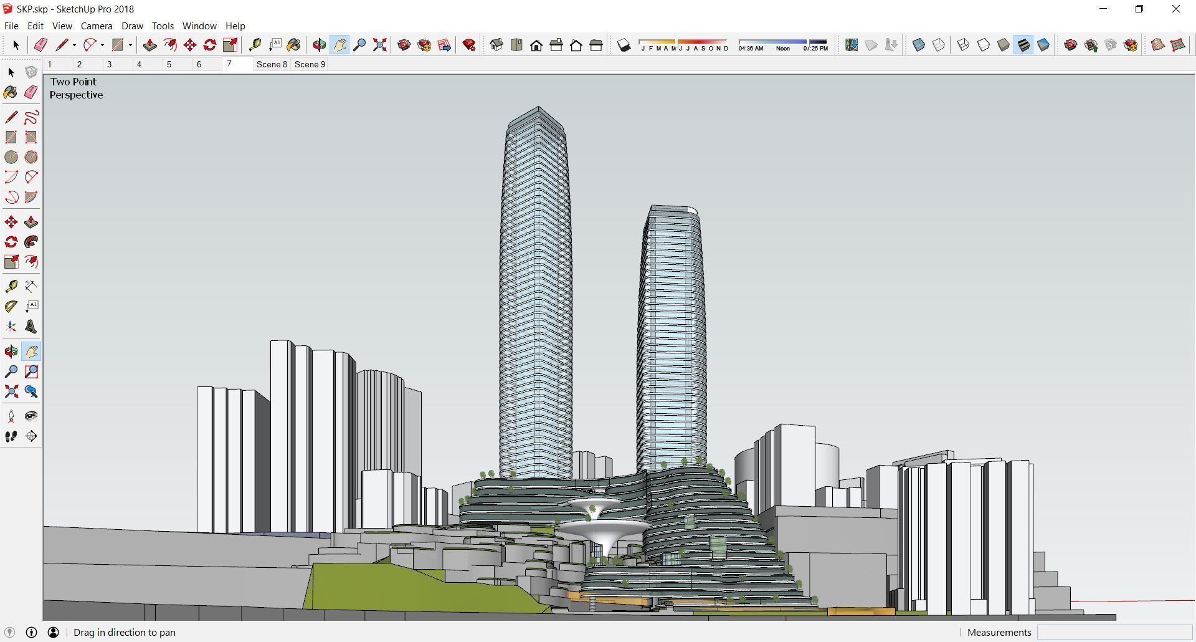Click the Position Camera icon

click(11, 416)
